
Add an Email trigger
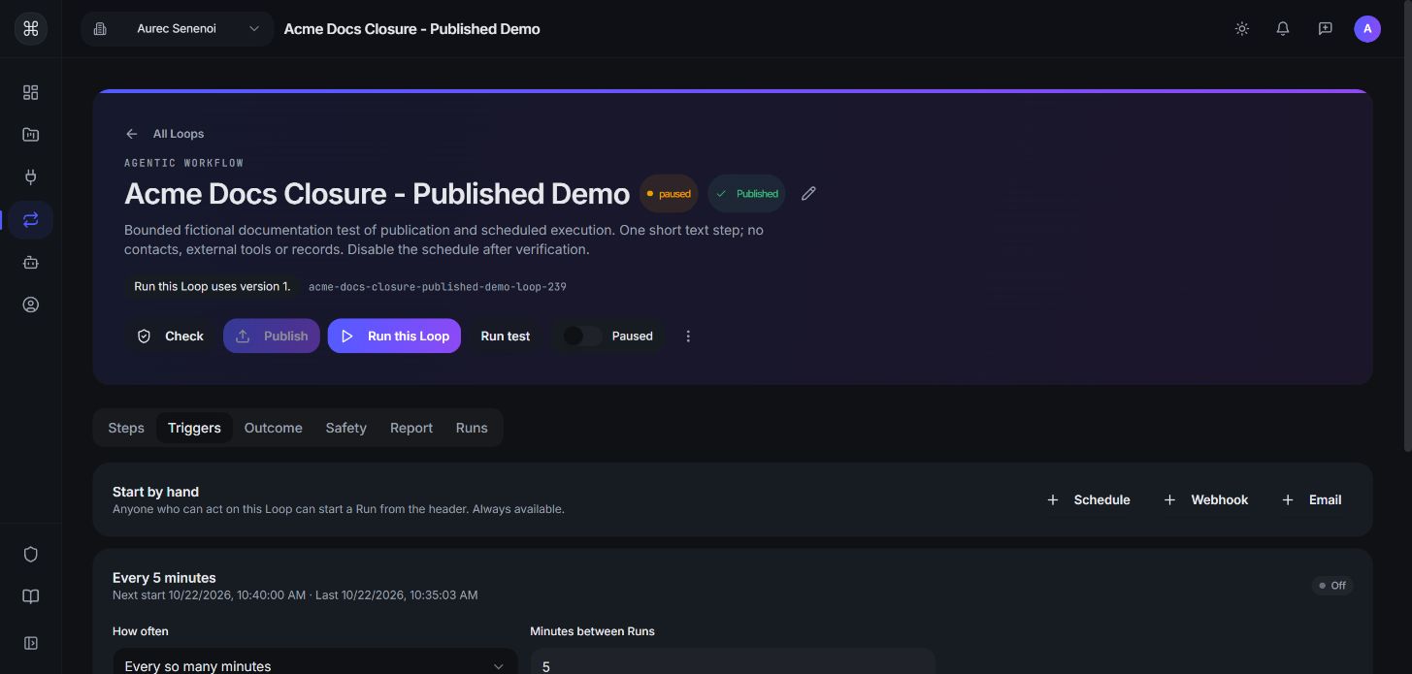(1311, 499)
